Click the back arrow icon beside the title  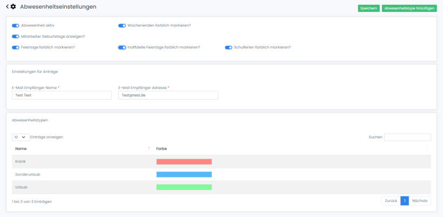7,7
